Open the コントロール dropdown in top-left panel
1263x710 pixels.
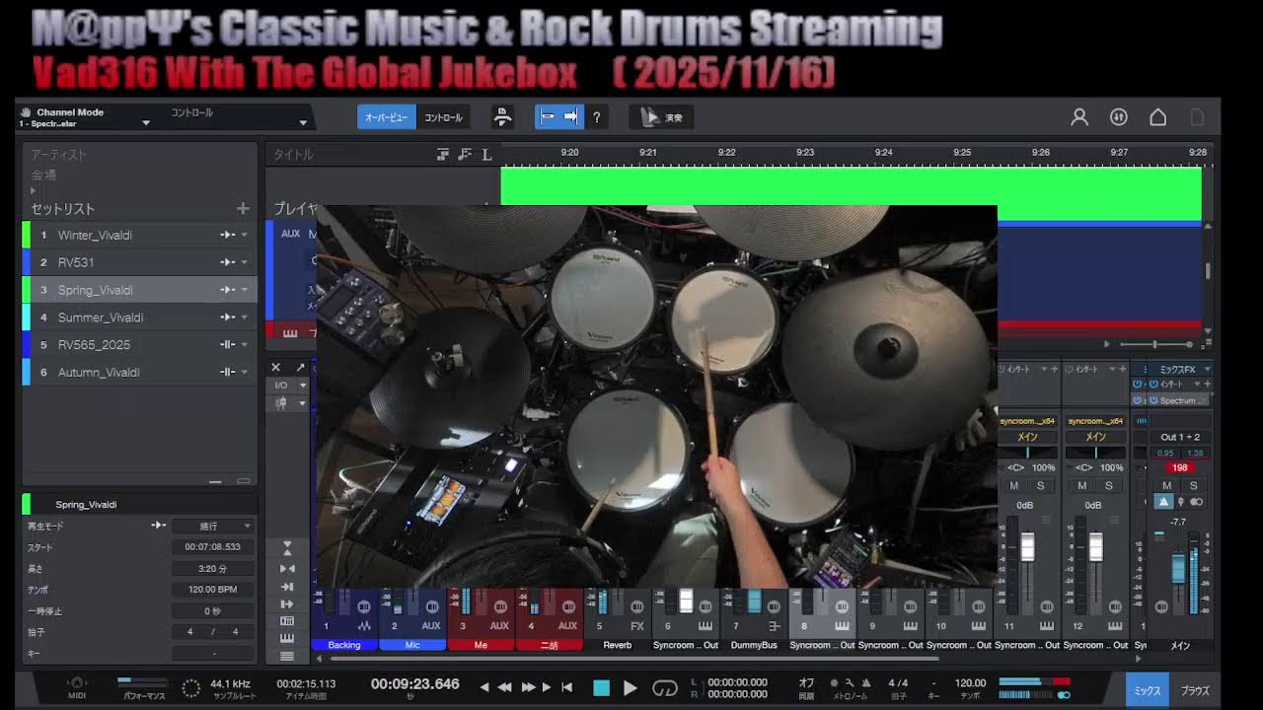(x=303, y=123)
